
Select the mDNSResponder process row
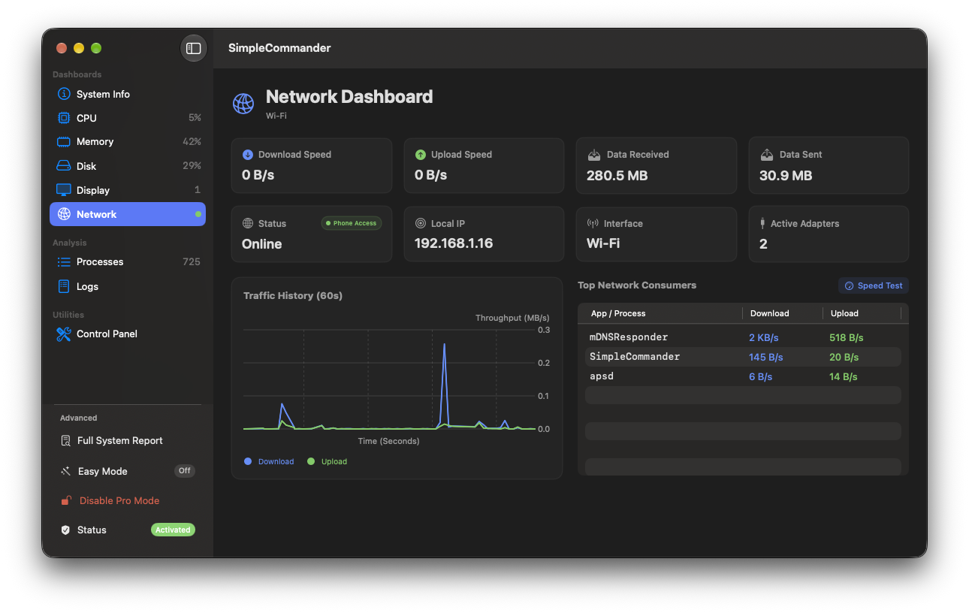743,337
